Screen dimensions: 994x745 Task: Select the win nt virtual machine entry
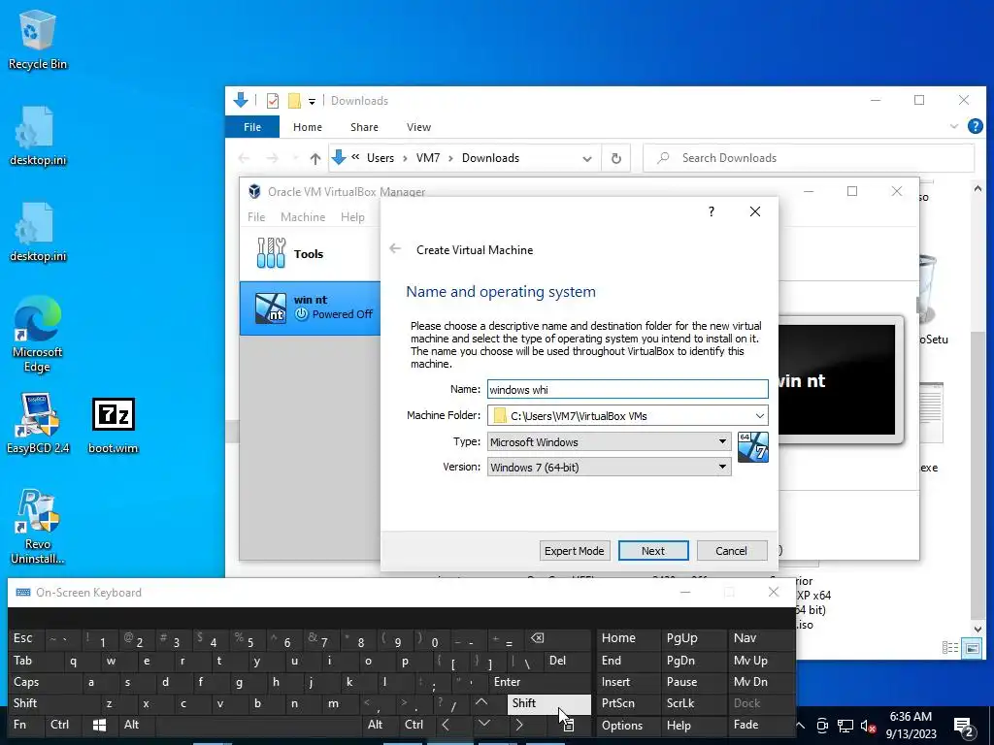point(311,308)
